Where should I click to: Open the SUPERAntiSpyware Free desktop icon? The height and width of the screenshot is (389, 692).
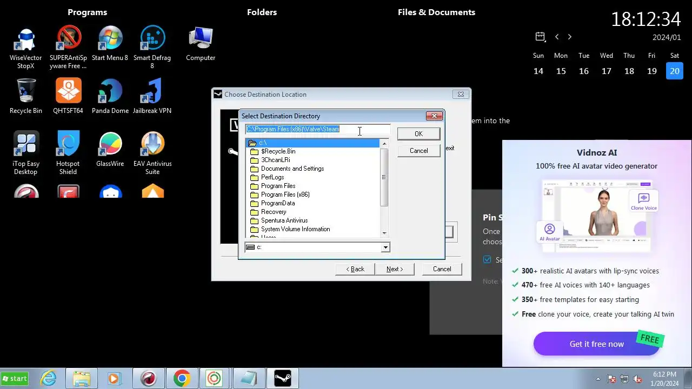click(68, 48)
